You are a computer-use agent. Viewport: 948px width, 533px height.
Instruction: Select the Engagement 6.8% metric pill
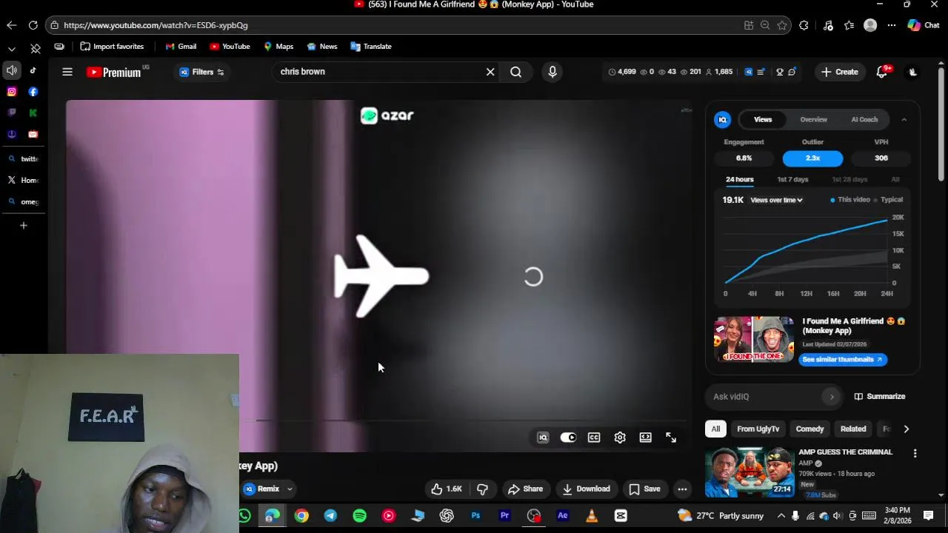[x=744, y=158]
